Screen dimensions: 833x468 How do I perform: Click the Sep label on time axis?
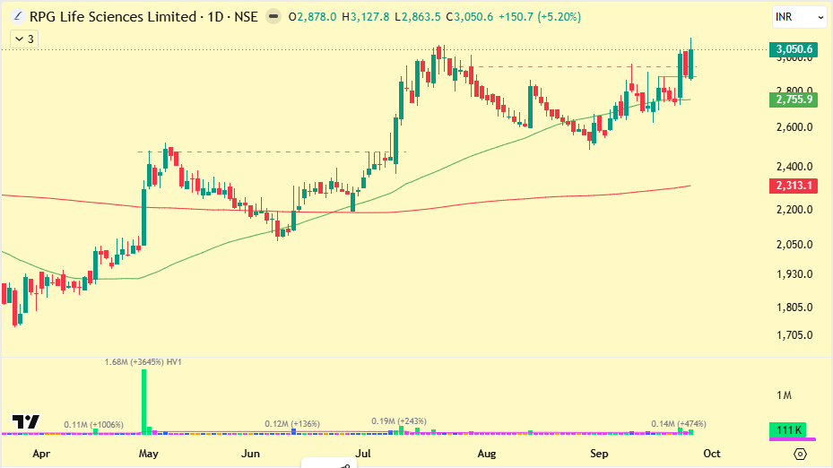pyautogui.click(x=599, y=454)
